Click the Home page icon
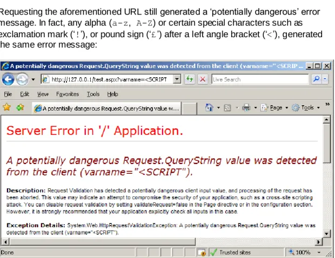This screenshot has height=258, width=335. 209,107
